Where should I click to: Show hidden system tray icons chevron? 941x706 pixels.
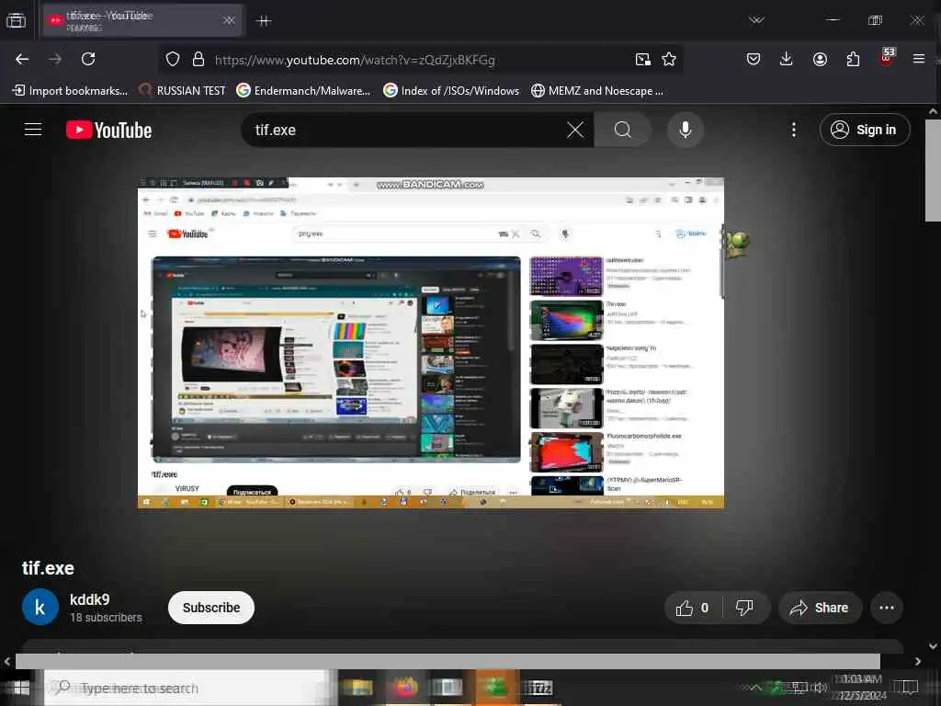(754, 688)
